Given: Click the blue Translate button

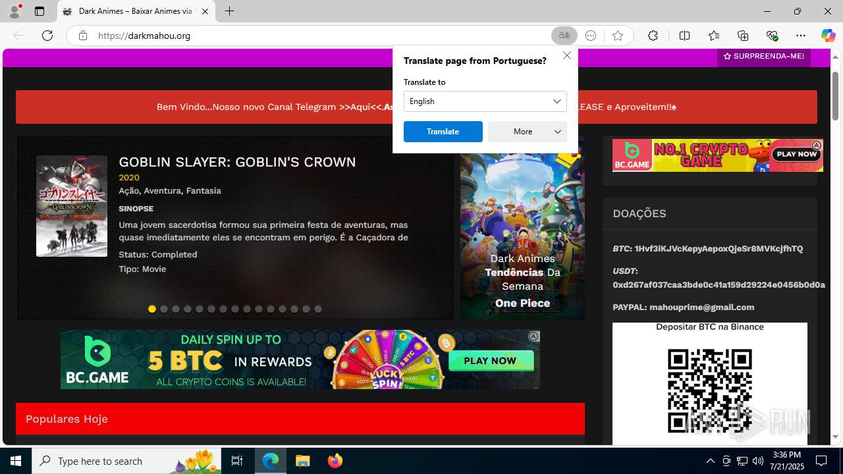Looking at the screenshot, I should tap(443, 132).
